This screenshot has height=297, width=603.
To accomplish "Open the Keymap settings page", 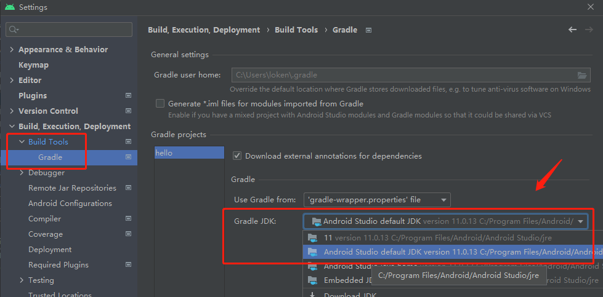I will (33, 65).
